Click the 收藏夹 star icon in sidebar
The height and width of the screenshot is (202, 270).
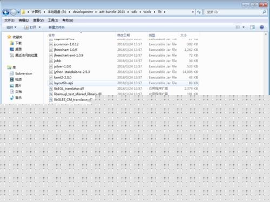coord(9,37)
